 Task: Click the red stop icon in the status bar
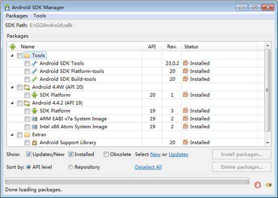click(x=257, y=185)
